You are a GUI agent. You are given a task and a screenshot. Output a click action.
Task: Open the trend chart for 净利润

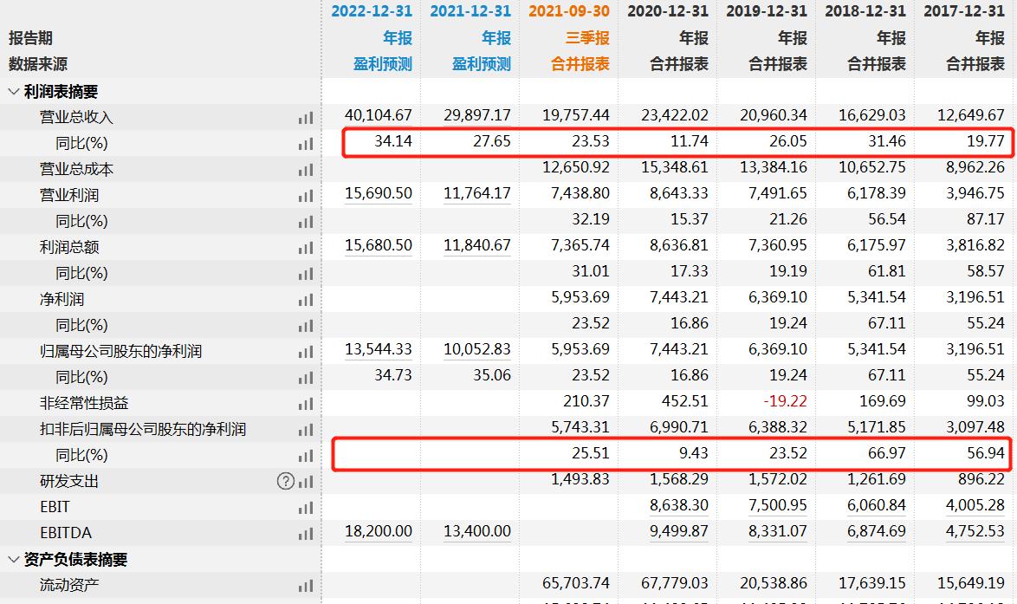(305, 298)
